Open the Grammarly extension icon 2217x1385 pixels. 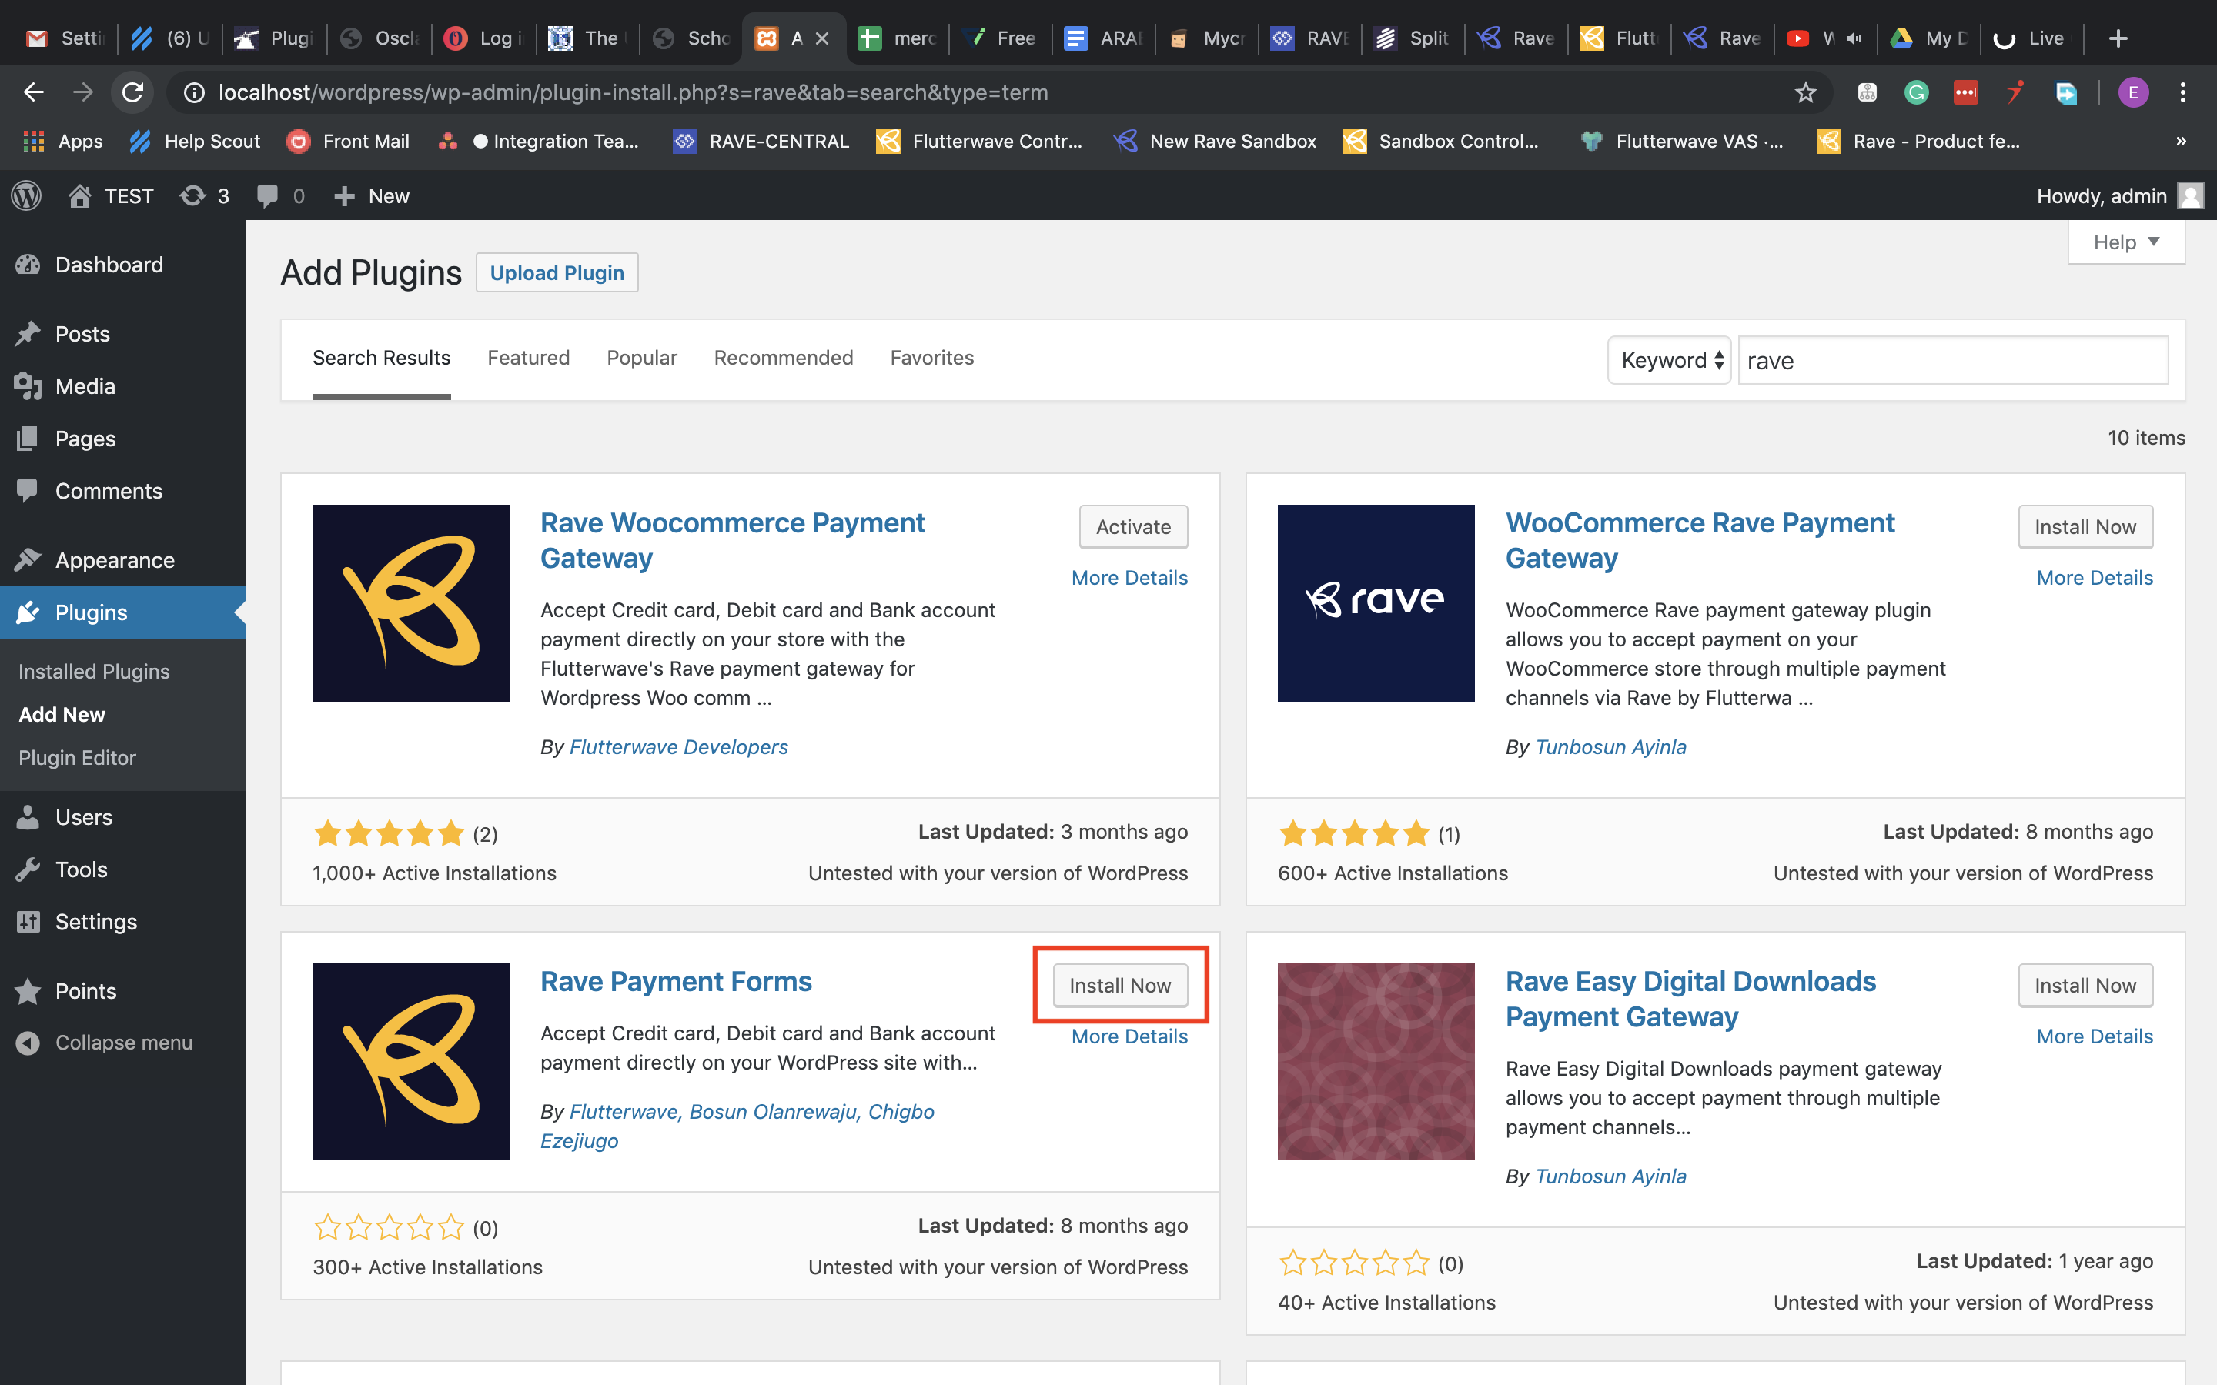(1915, 92)
